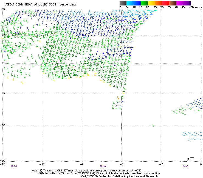The width and height of the screenshot is (203, 178).
Task: Click the note about 22 hrs data buffer
Action: pyautogui.click(x=99, y=173)
